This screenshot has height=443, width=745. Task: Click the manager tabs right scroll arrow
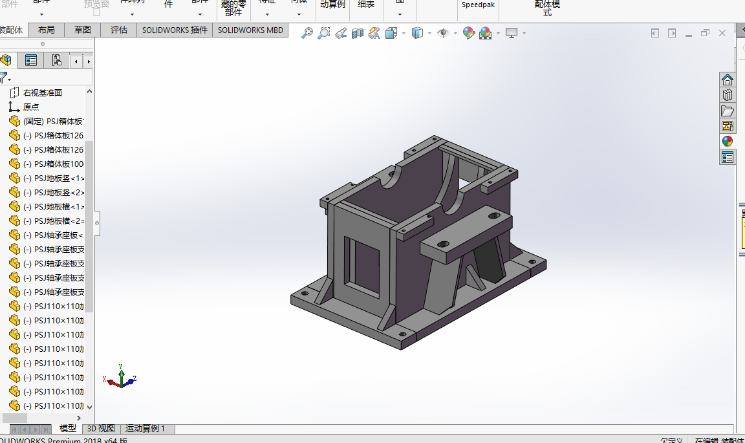point(89,62)
